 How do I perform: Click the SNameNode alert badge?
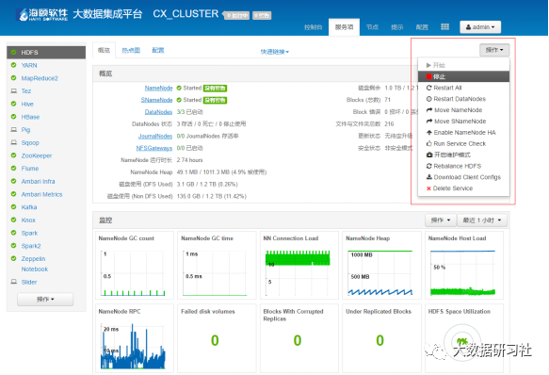coord(216,100)
